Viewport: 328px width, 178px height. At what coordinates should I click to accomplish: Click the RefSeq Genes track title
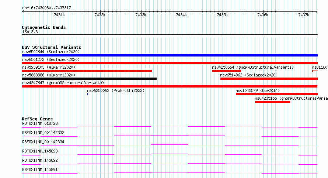point(37,119)
